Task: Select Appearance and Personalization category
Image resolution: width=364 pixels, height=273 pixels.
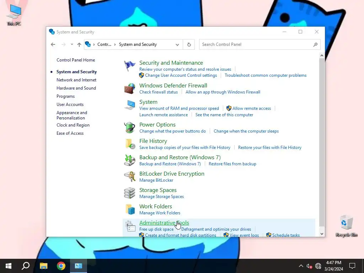Action: 72,115
